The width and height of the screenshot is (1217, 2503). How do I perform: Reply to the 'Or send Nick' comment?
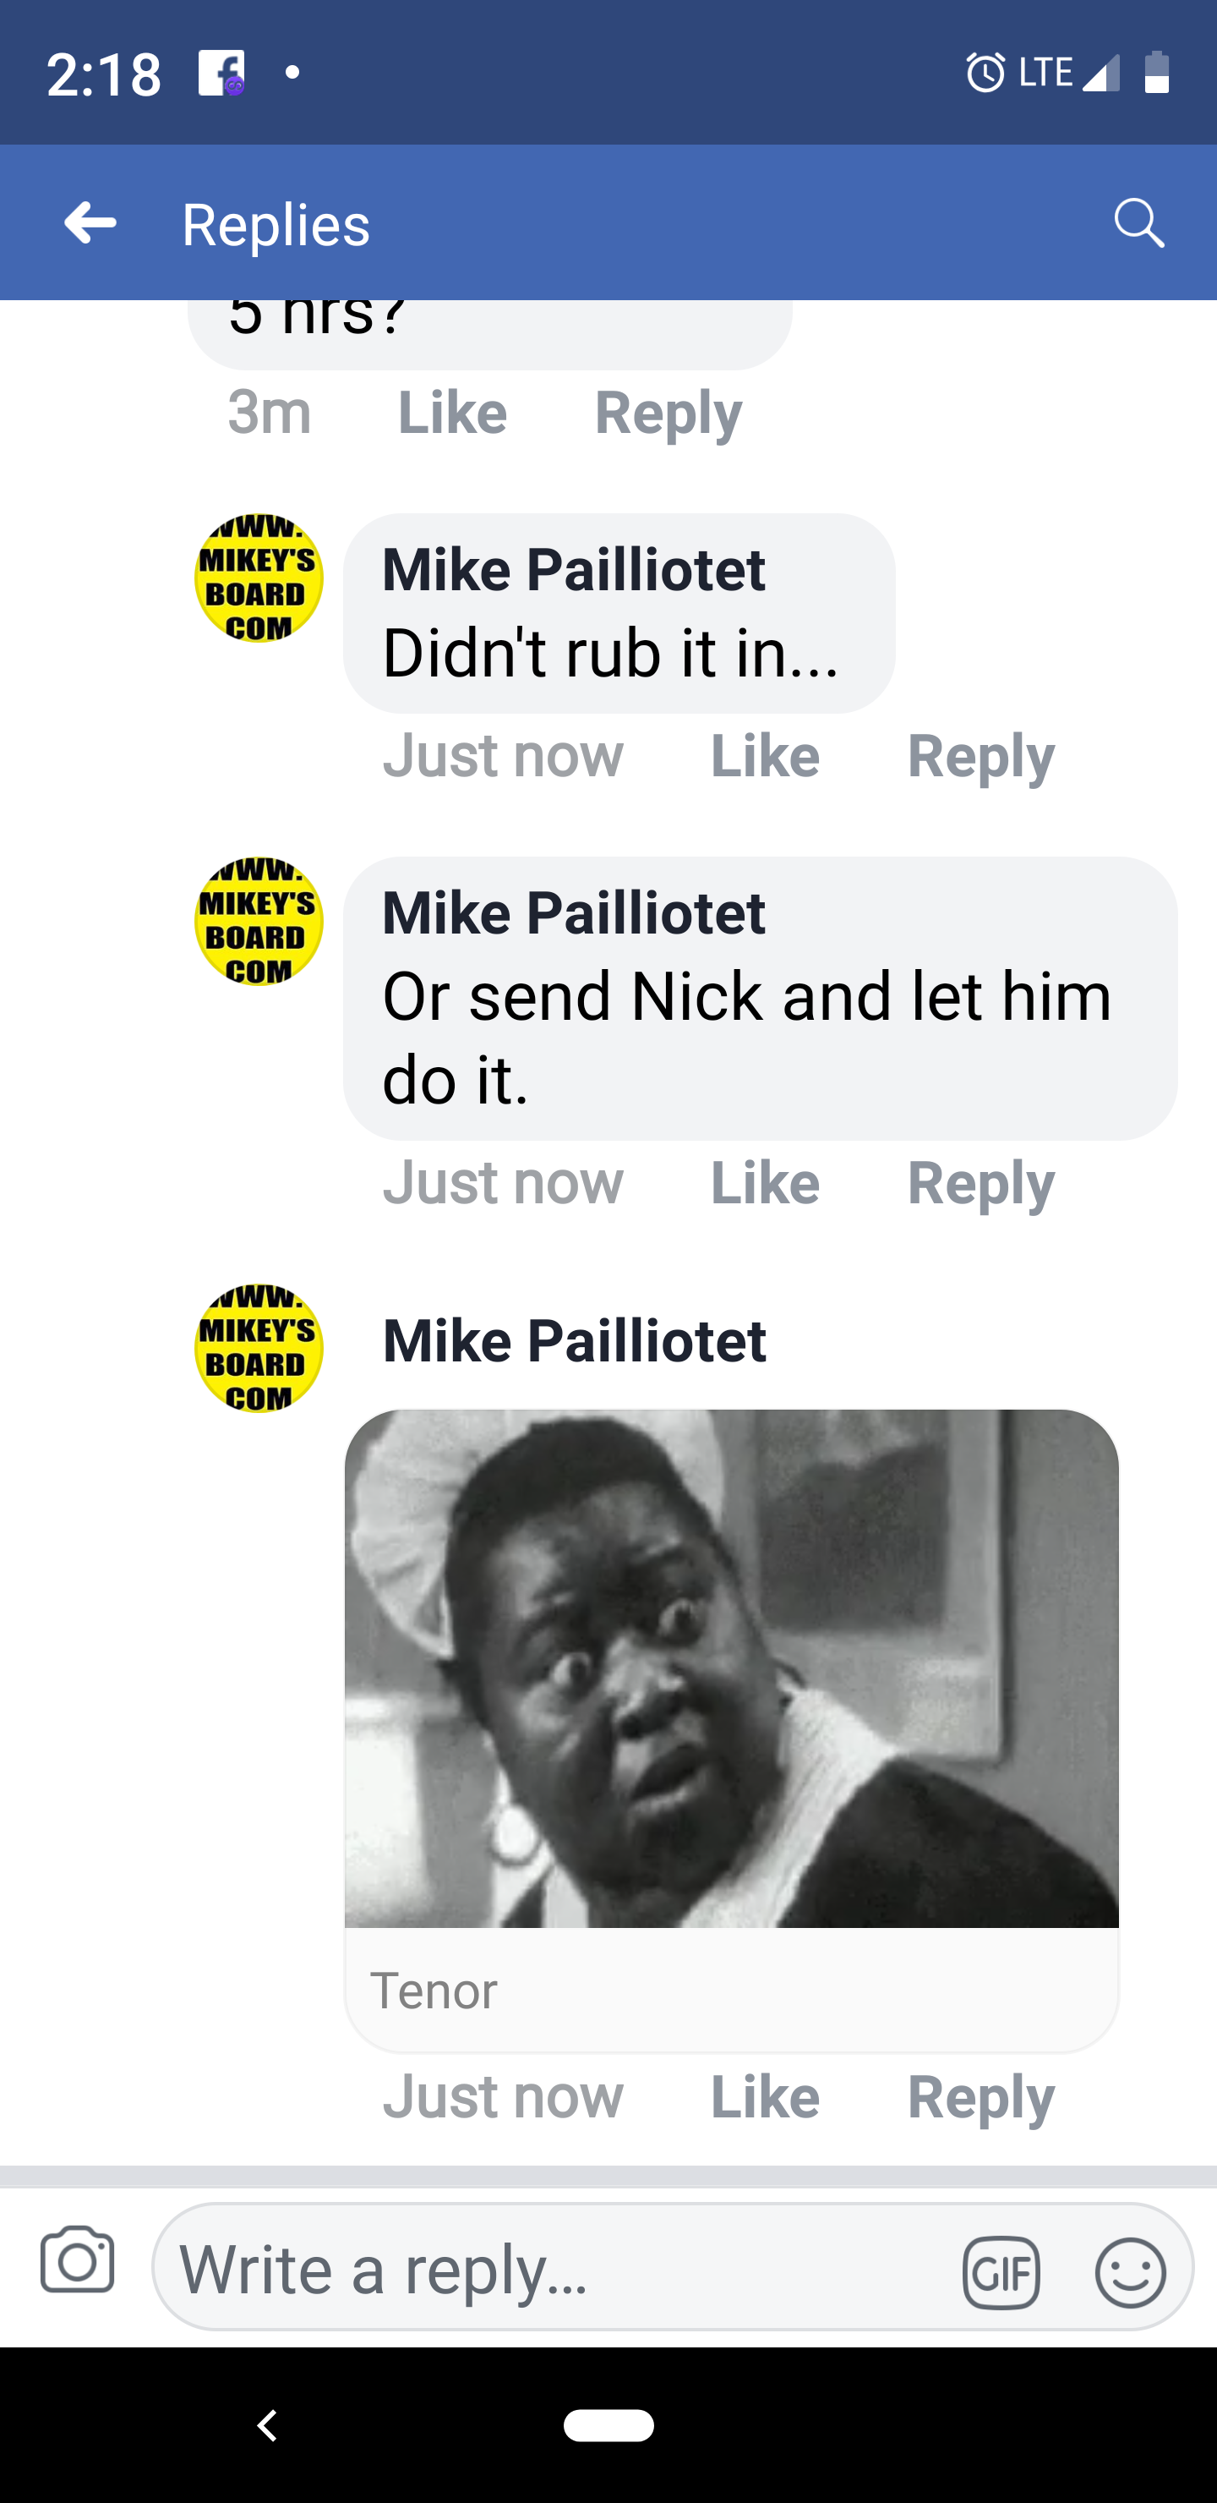981,1182
